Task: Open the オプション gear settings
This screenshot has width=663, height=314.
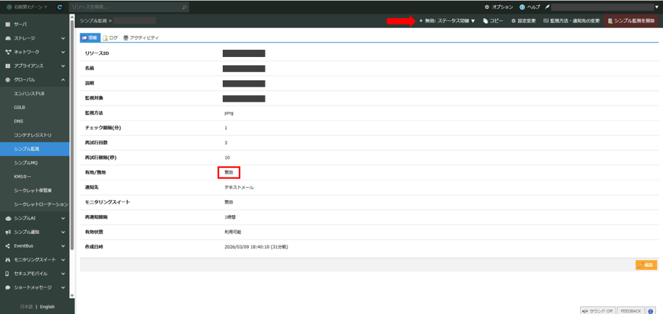Action: [499, 6]
